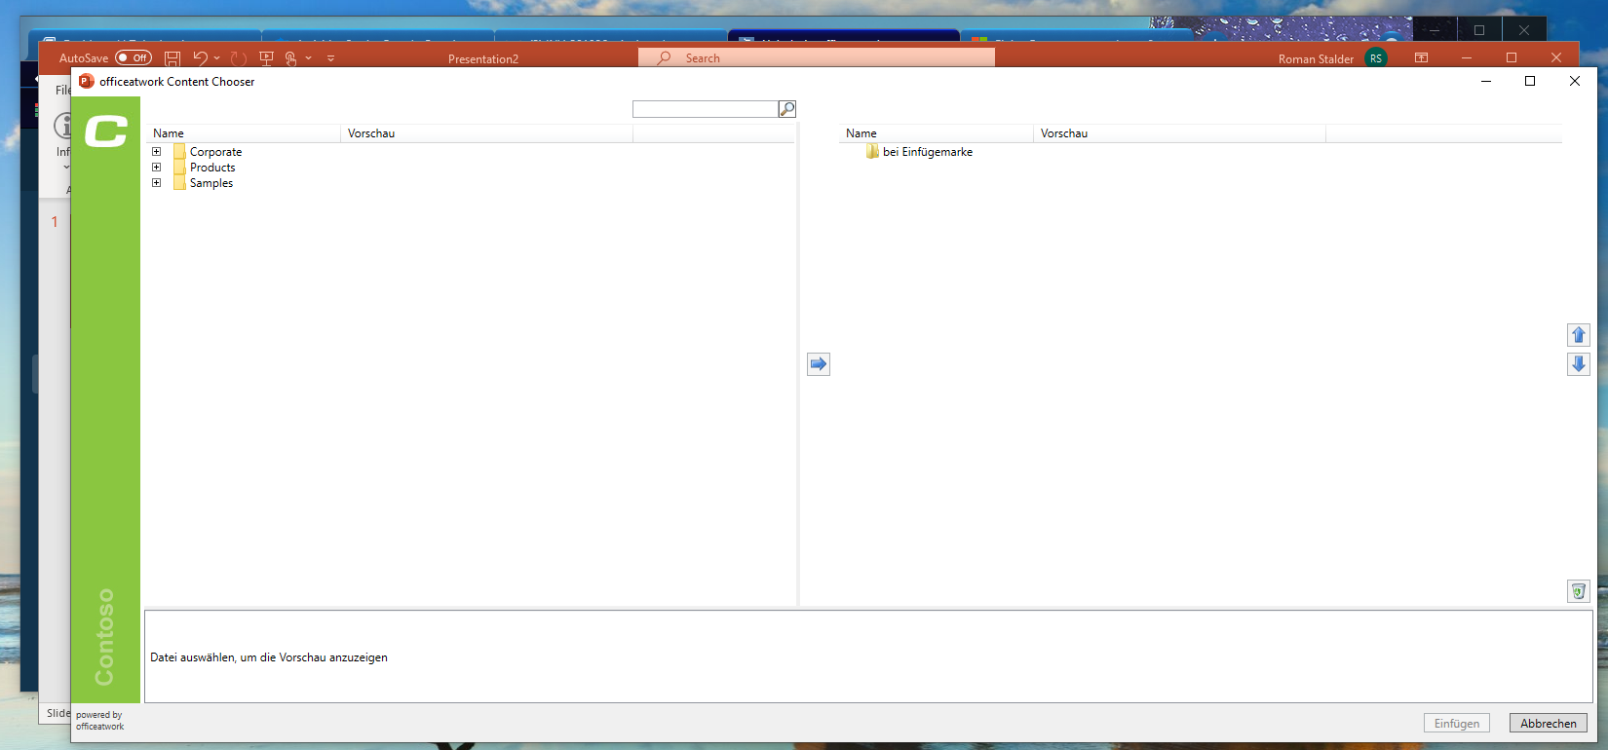Click the right pane Name column header
Image resolution: width=1608 pixels, height=750 pixels.
click(x=936, y=133)
